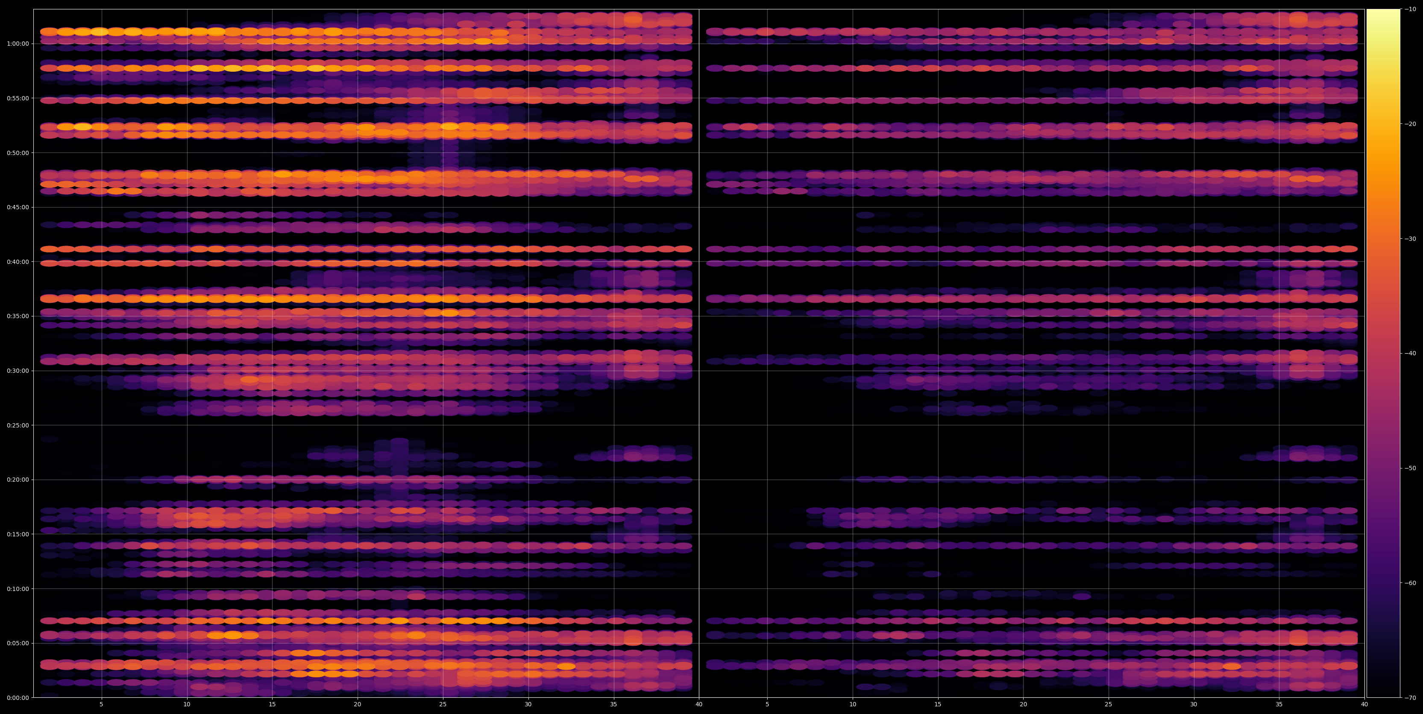The image size is (1423, 714).
Task: Select x-axis tick label 30 of left plot
Action: (528, 705)
